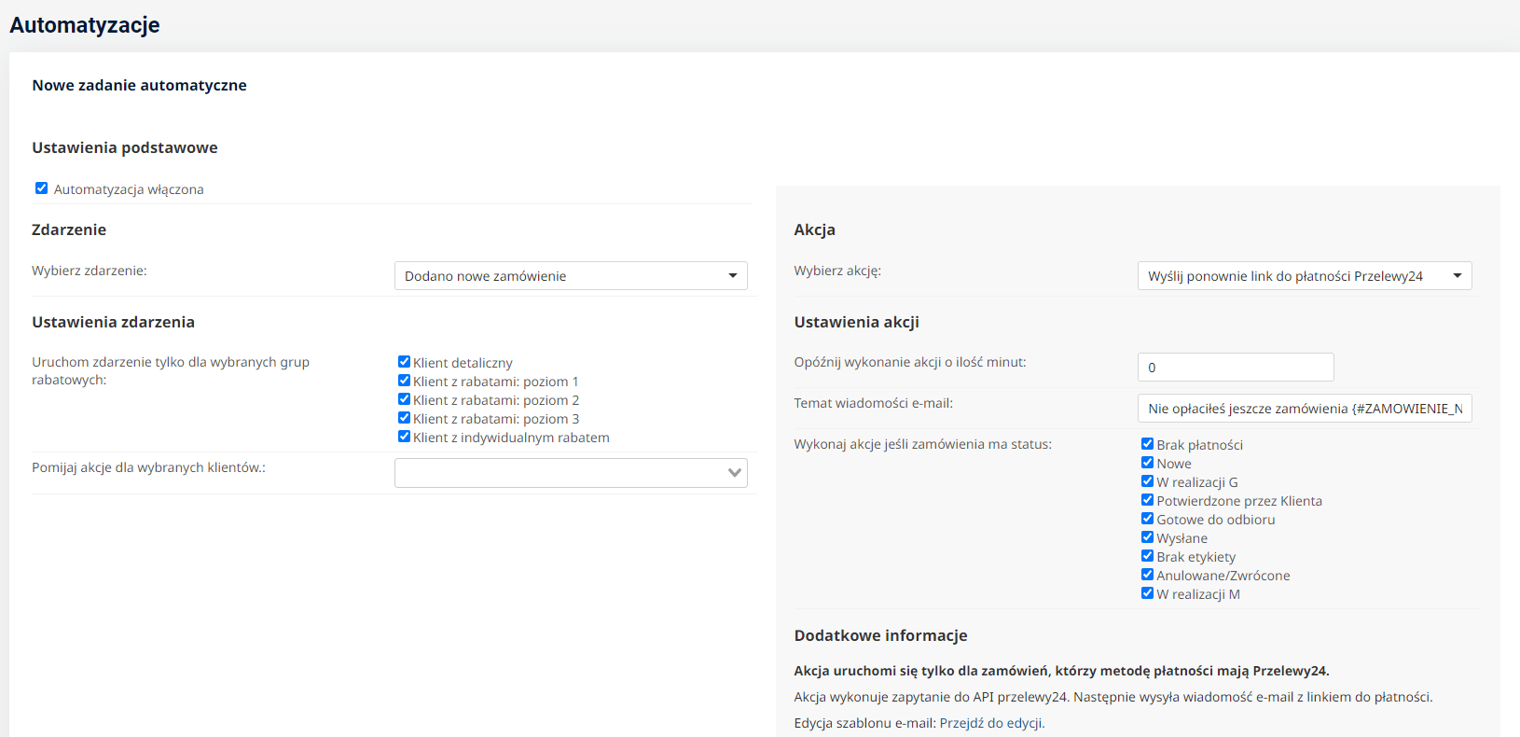Open the 'Wybierz akcję' dropdown

coord(1304,276)
